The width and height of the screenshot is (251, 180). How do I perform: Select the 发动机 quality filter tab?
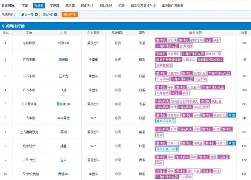pyautogui.click(x=39, y=6)
